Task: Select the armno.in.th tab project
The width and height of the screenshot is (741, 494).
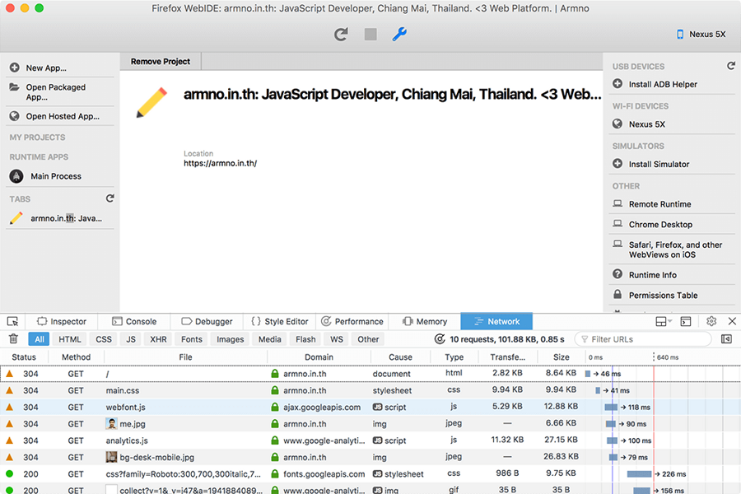Action: tap(60, 218)
